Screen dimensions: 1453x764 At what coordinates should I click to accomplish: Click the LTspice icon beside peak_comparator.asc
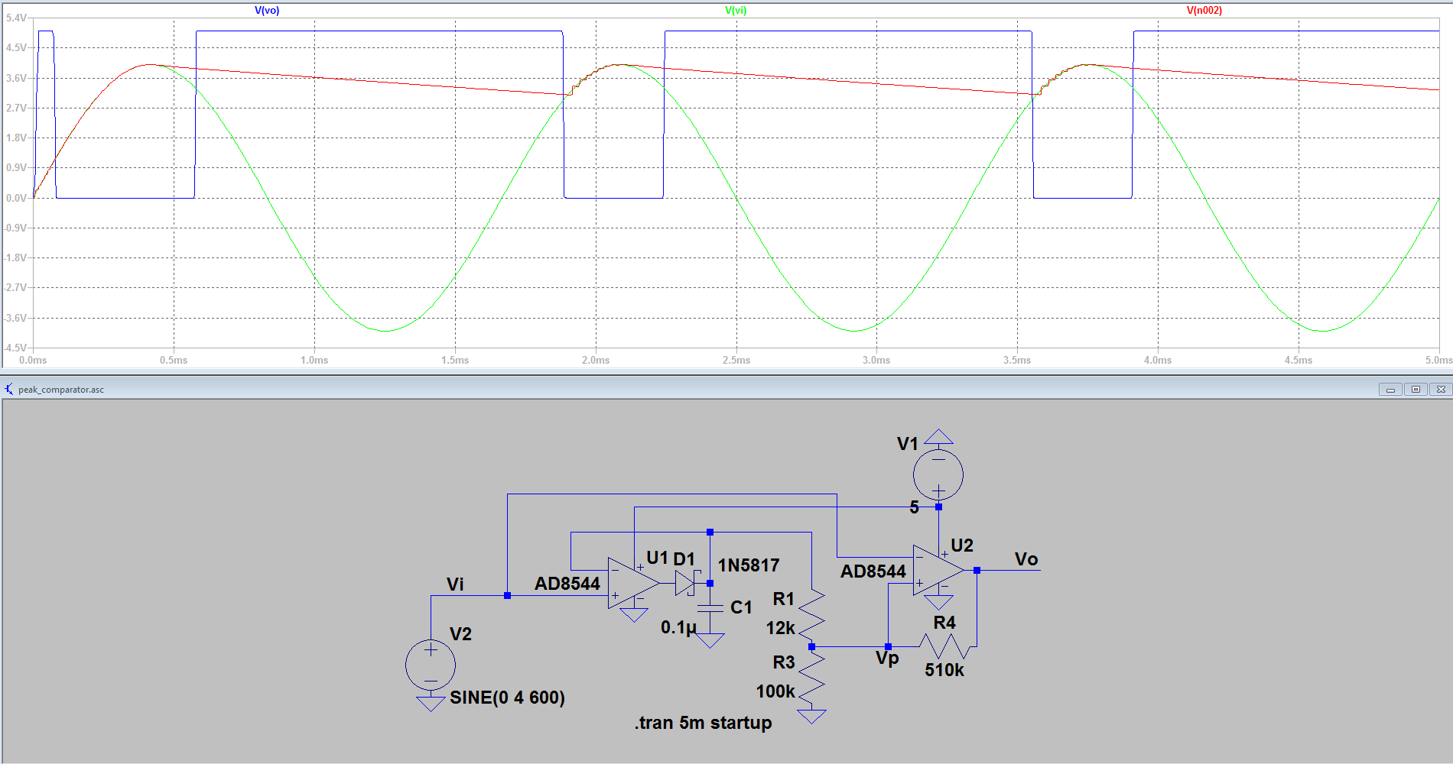[x=9, y=390]
